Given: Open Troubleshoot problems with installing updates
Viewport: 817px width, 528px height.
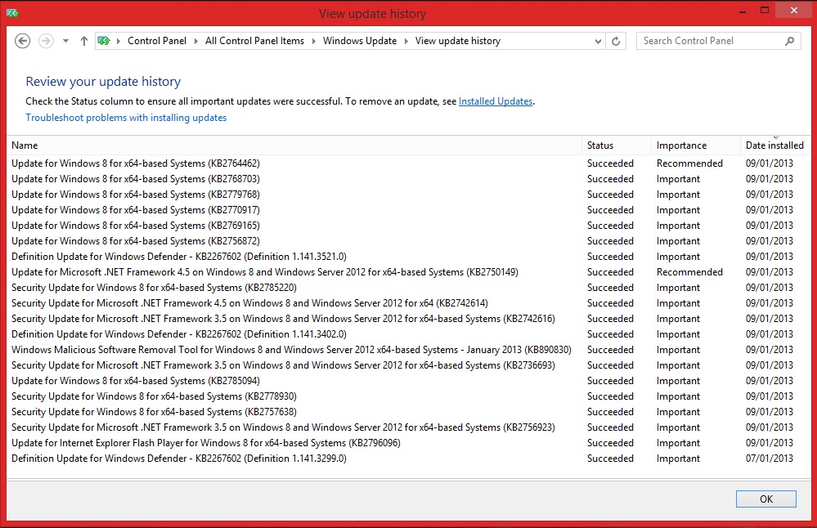Looking at the screenshot, I should (126, 118).
